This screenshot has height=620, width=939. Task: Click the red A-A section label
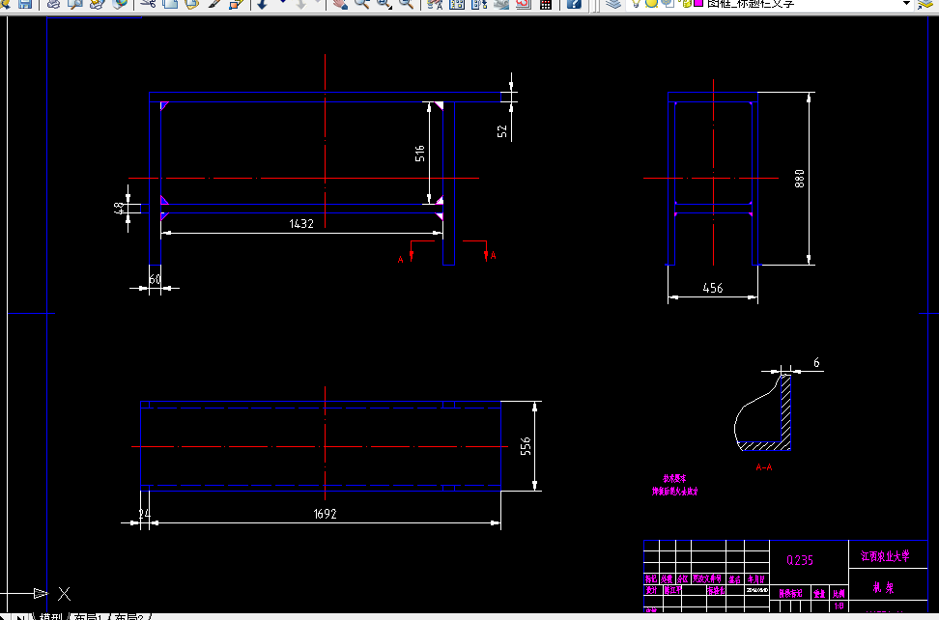pos(763,466)
